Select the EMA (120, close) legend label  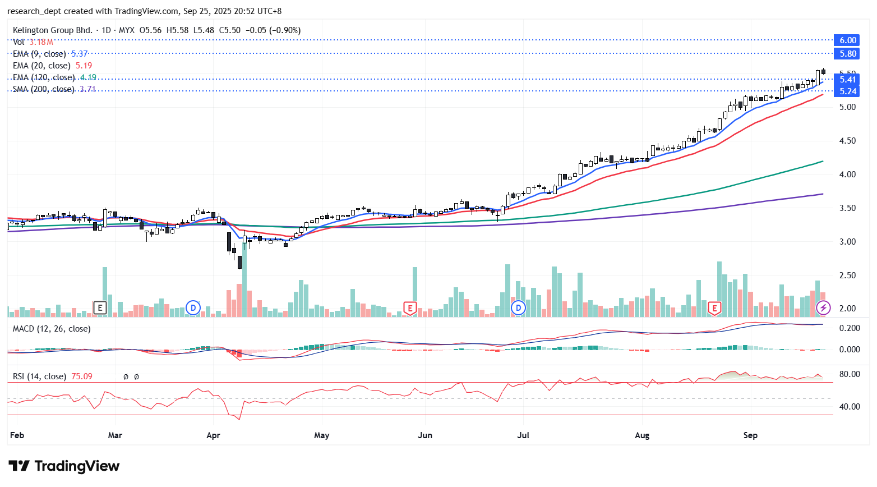click(44, 77)
